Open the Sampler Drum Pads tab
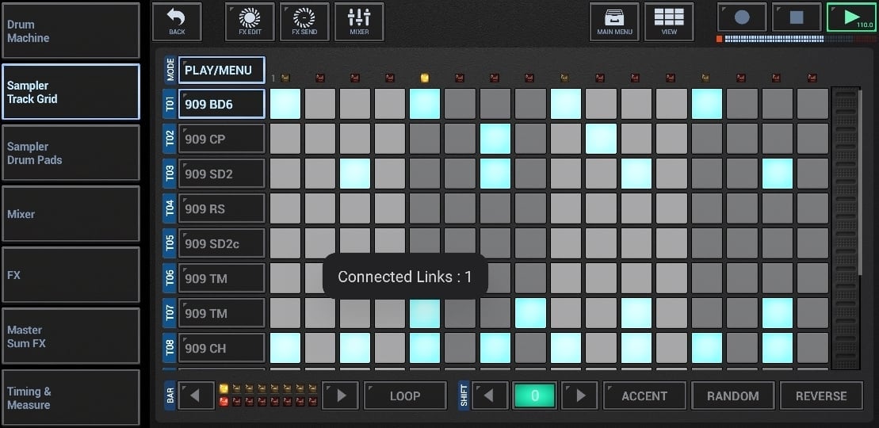Image resolution: width=879 pixels, height=428 pixels. pyautogui.click(x=71, y=153)
